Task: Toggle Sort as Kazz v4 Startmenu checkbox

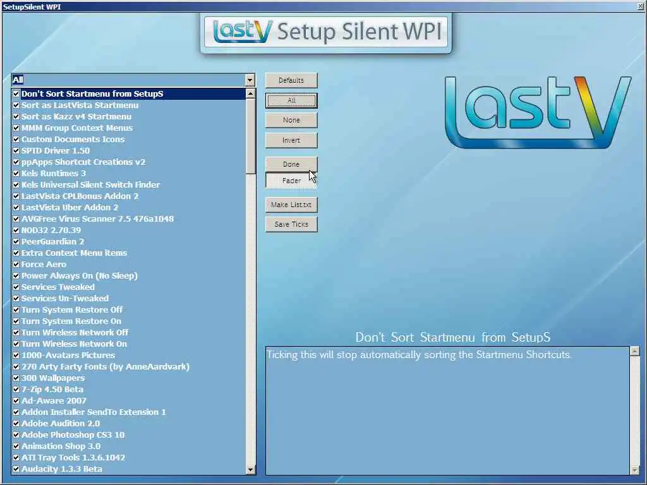Action: [x=16, y=117]
